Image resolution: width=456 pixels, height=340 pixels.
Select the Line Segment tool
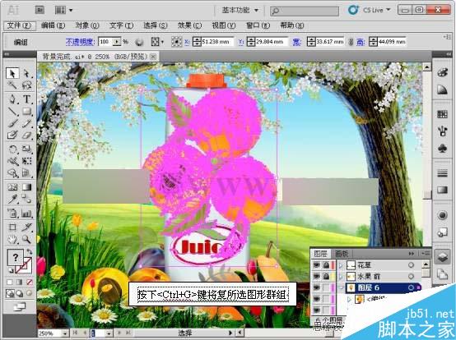pos(12,112)
